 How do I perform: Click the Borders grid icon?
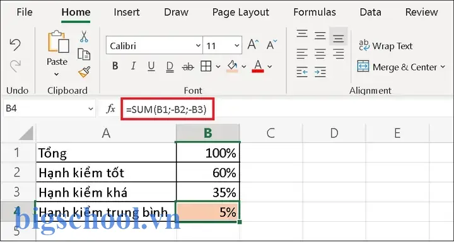(x=206, y=66)
